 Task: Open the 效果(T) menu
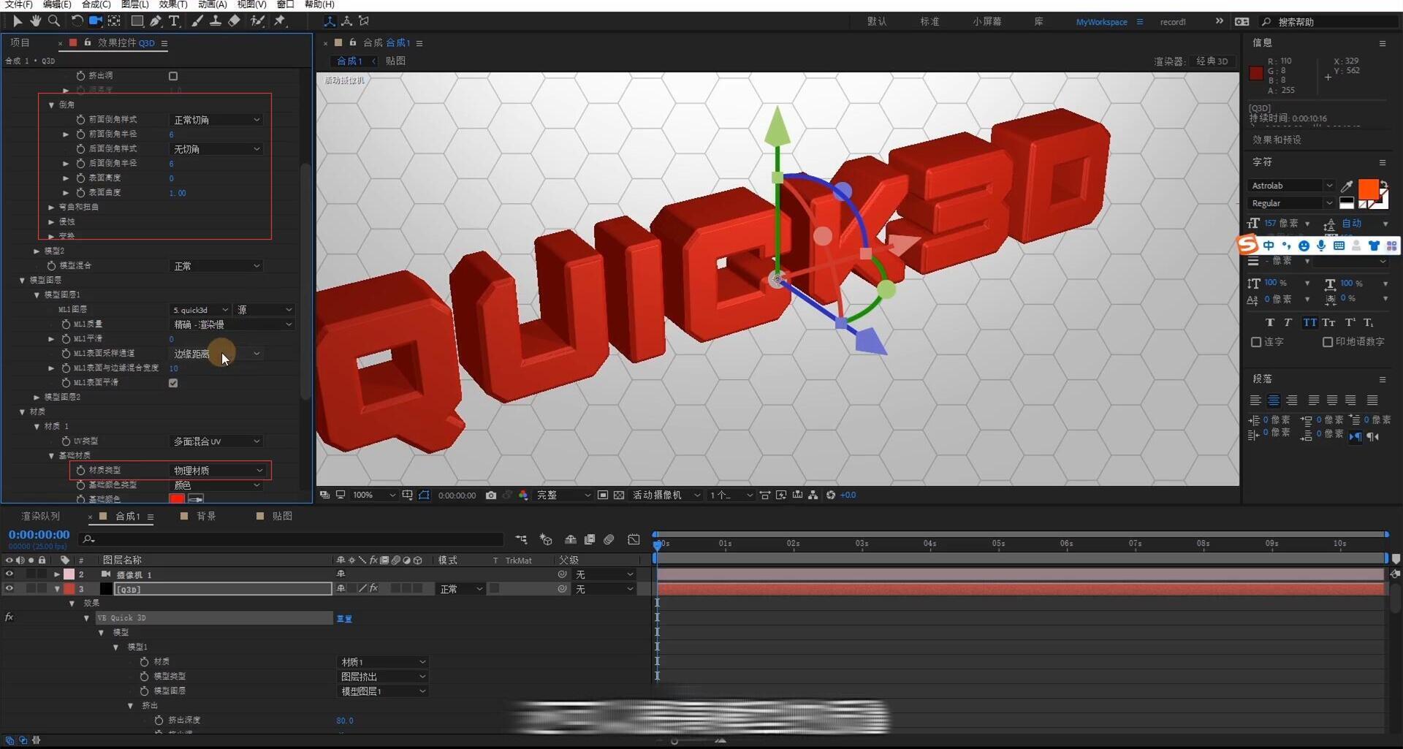tap(173, 4)
